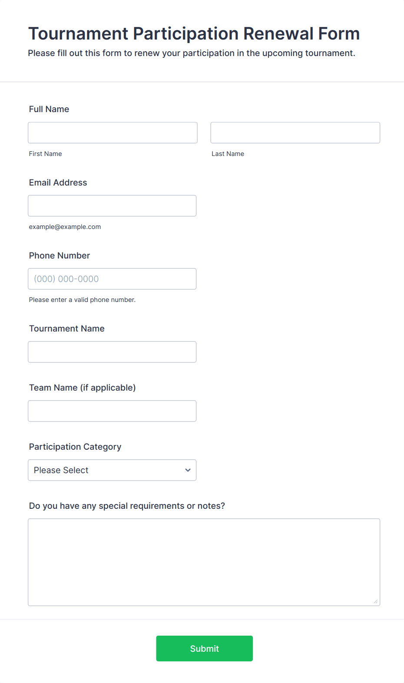Click inside the special requirements text area

pyautogui.click(x=204, y=562)
